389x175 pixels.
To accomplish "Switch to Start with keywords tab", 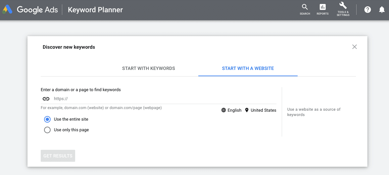I will (x=149, y=68).
